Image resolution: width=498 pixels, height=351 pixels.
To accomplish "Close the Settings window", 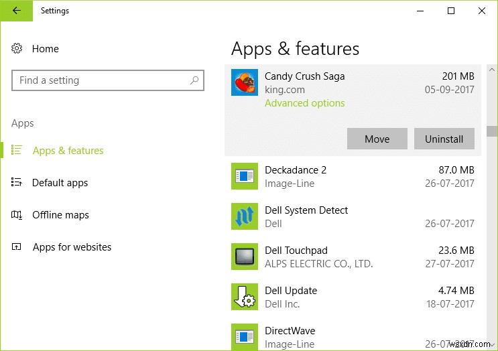I will pos(482,11).
